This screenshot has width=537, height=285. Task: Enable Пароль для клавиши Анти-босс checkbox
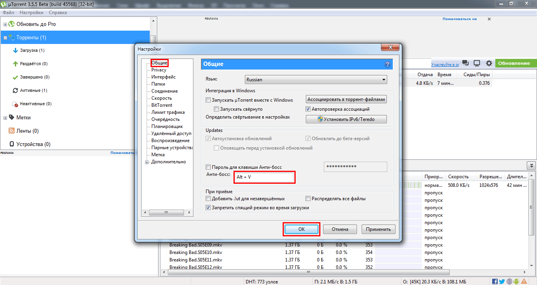[x=208, y=167]
